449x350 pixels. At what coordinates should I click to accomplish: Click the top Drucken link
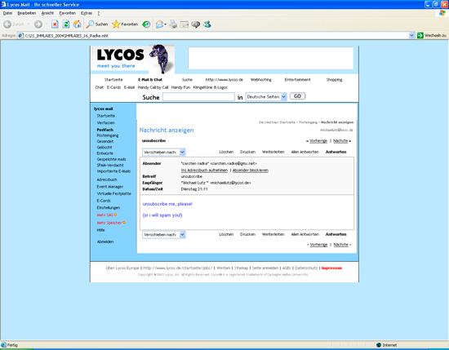pyautogui.click(x=247, y=152)
